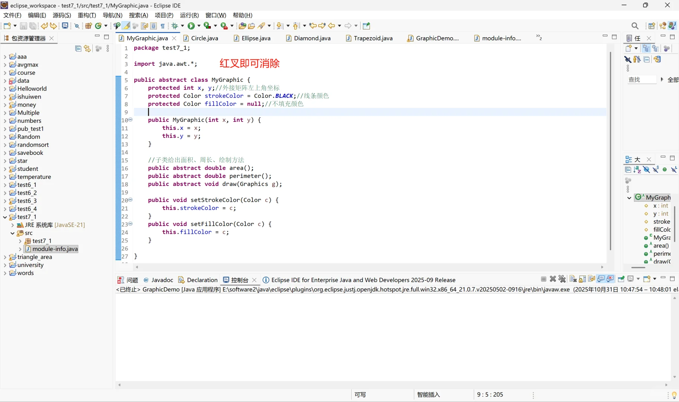
Task: Expand the student project node
Action: click(5, 169)
